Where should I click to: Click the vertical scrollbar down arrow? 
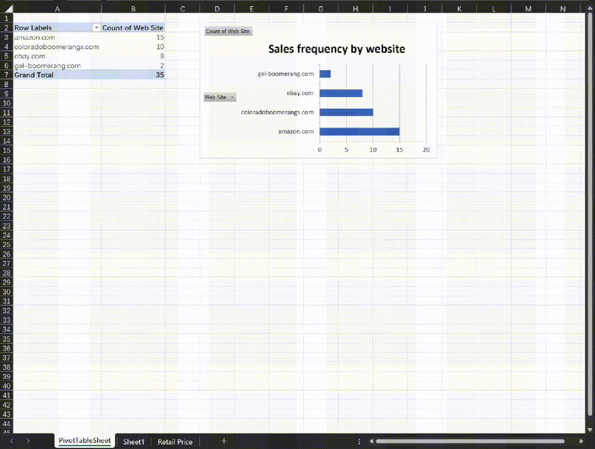pyautogui.click(x=590, y=429)
